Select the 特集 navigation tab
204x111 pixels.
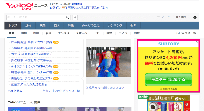[71, 25]
